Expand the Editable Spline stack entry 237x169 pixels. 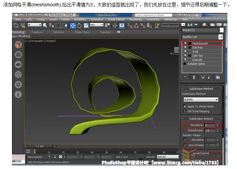[x=185, y=64]
